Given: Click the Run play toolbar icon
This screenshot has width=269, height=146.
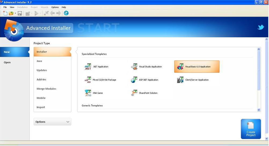Looking at the screenshot, I should pyautogui.click(x=36, y=13).
